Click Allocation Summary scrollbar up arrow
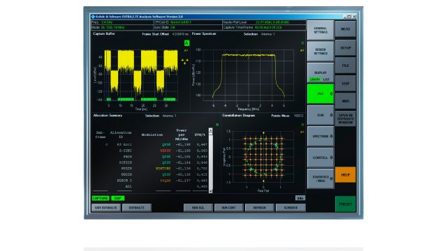The image size is (447, 251). [210, 130]
